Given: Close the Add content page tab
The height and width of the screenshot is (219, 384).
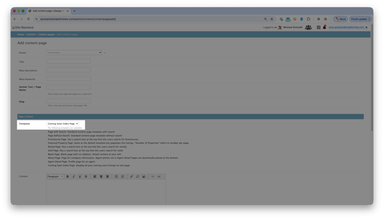Looking at the screenshot, I should tap(68, 11).
